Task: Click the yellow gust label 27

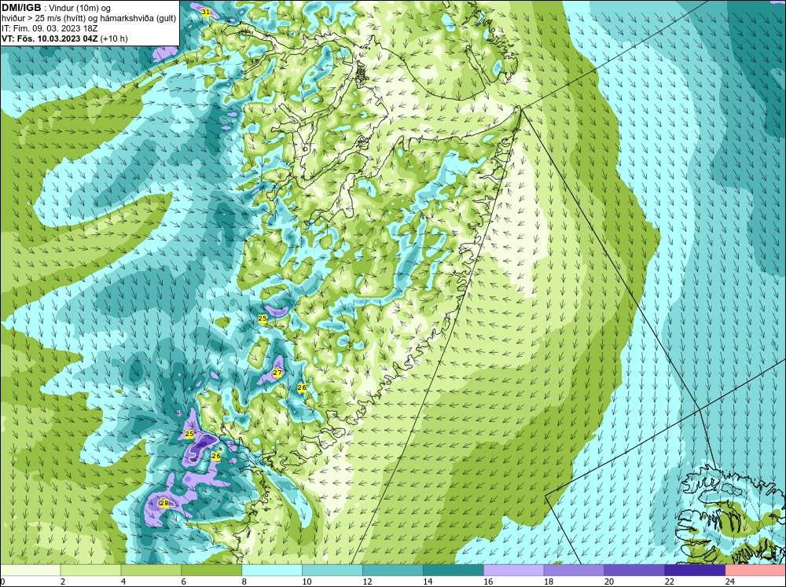Action: tap(277, 372)
